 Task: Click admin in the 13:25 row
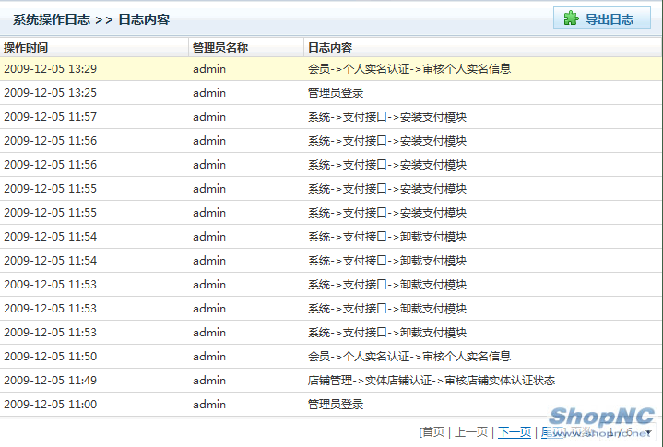(x=209, y=93)
